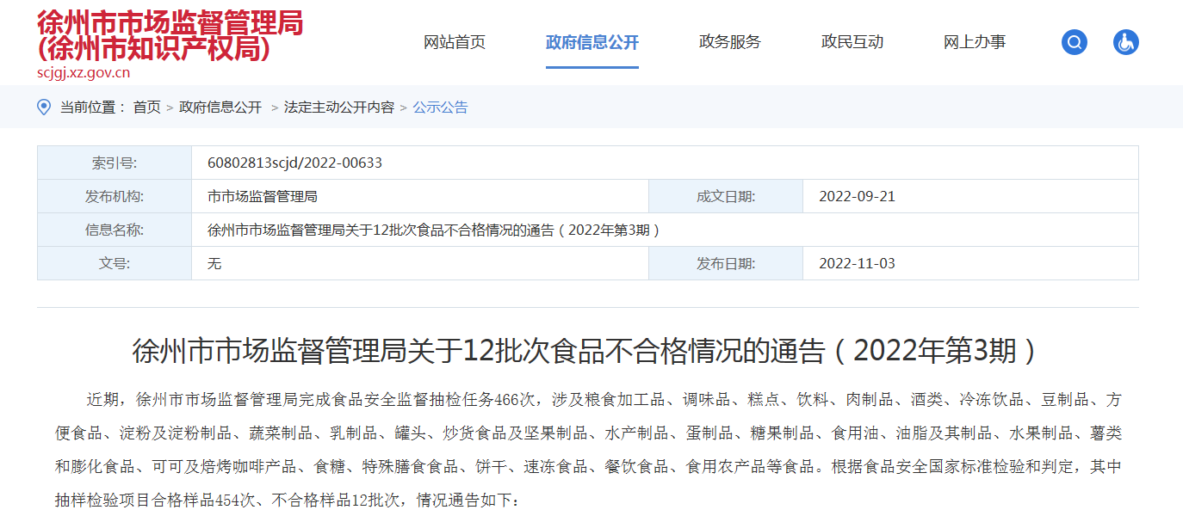Select the 徐州市市场监督管理局 site logo title

[x=170, y=35]
